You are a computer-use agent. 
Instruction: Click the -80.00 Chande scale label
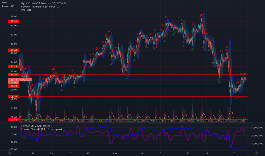coord(14,149)
